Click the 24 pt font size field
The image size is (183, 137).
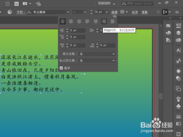99,12
